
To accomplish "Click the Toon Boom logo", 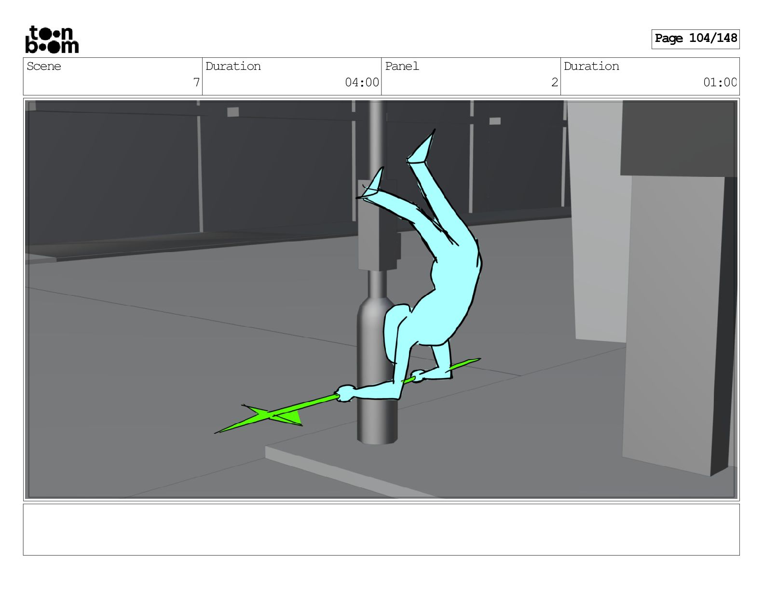I will click(52, 40).
